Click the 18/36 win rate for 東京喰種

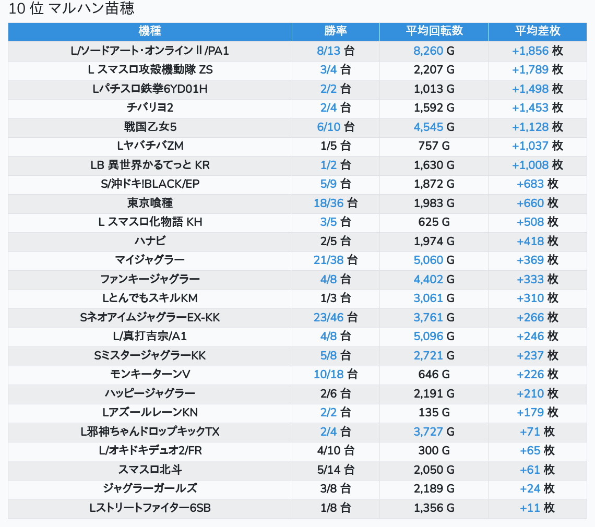[x=329, y=203]
